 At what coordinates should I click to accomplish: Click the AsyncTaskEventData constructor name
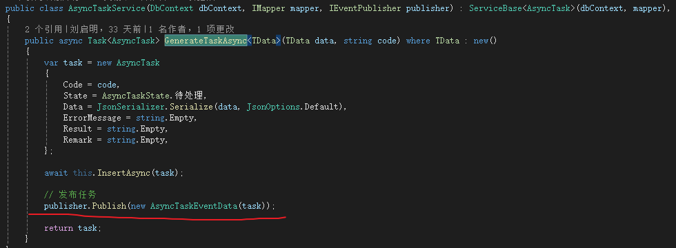(x=194, y=206)
